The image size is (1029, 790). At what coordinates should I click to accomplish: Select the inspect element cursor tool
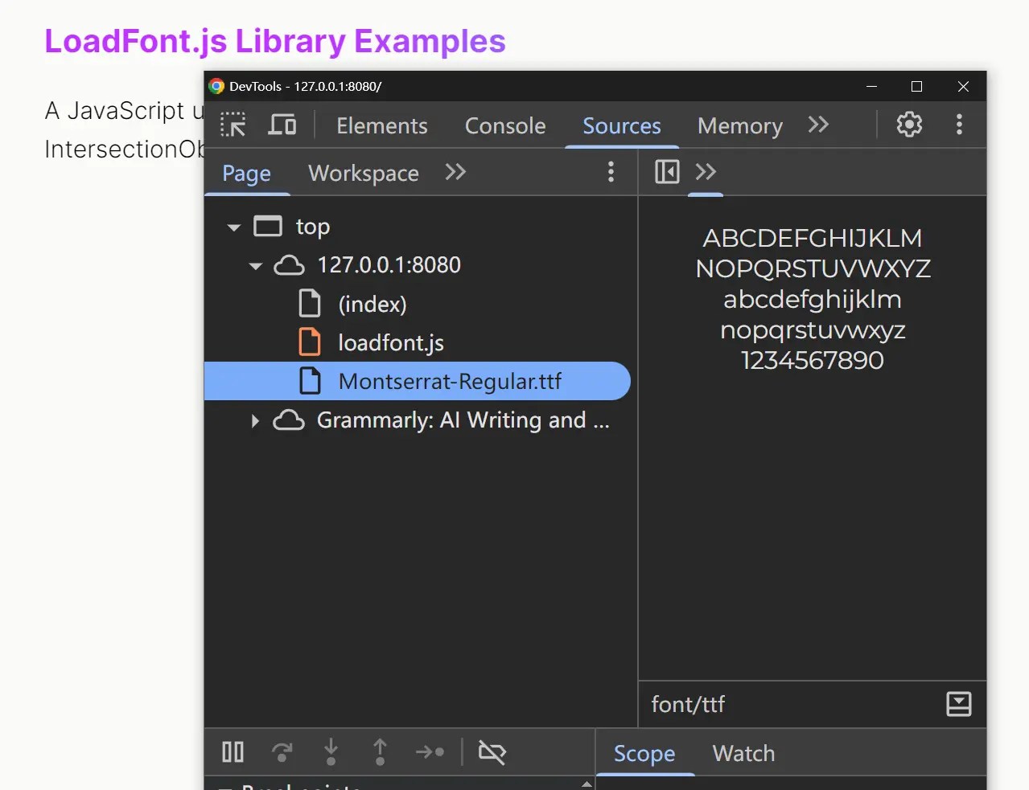[x=233, y=125]
